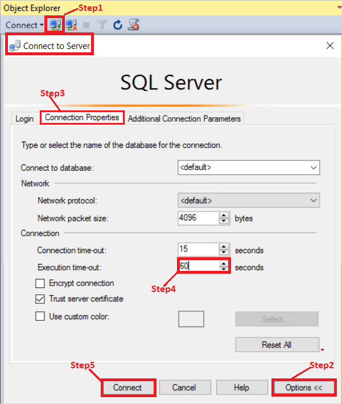Screen dimensions: 342x404
Task: Open the Additional Connection Parameters tab
Action: (184, 119)
